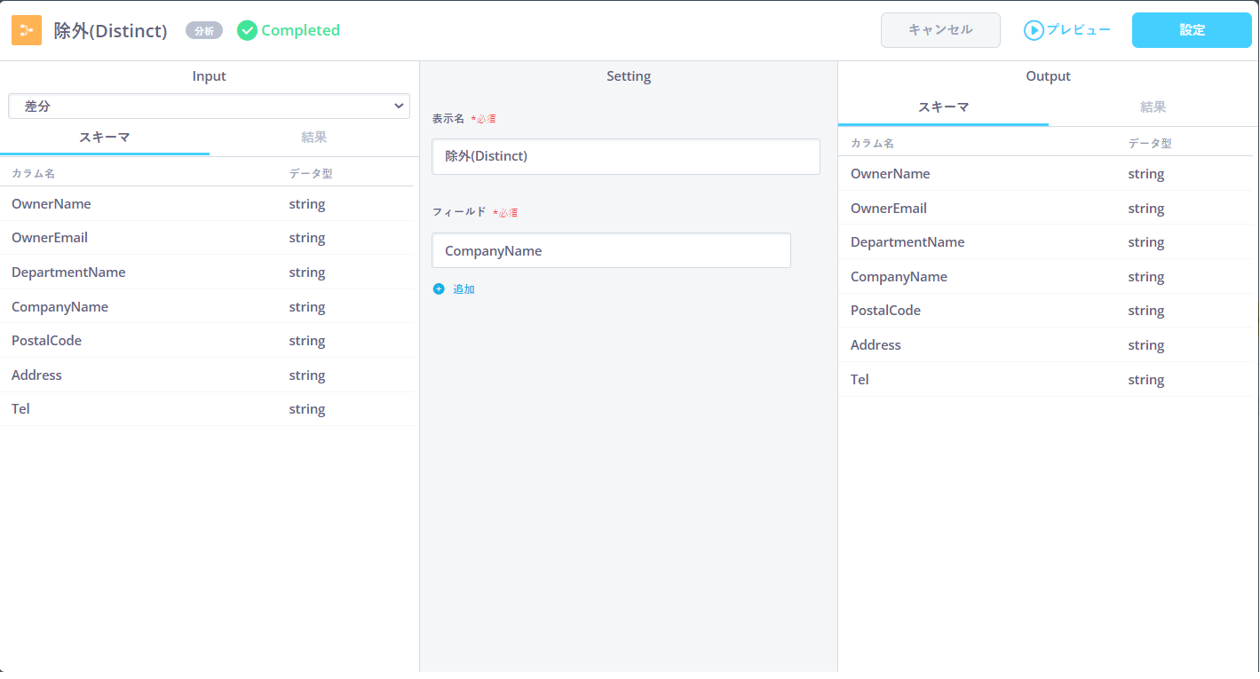
Task: Click the blue plus add-field icon
Action: pos(439,289)
